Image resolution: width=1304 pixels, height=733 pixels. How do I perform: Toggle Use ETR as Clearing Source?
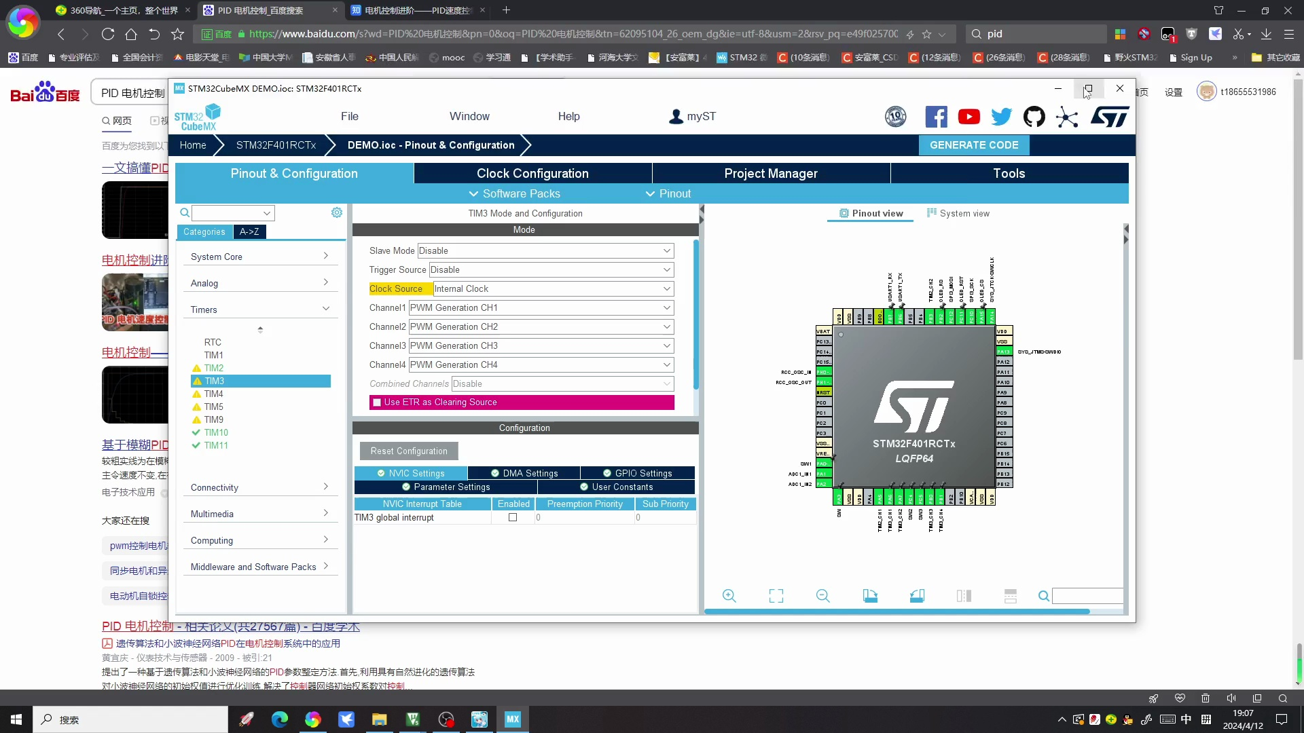376,402
